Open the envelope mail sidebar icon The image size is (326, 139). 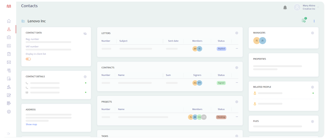[x=9, y=62]
